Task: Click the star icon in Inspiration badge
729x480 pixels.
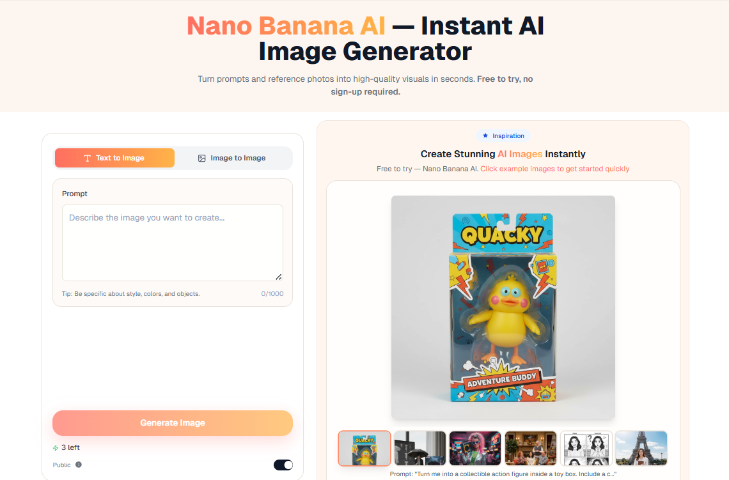Action: coord(485,135)
